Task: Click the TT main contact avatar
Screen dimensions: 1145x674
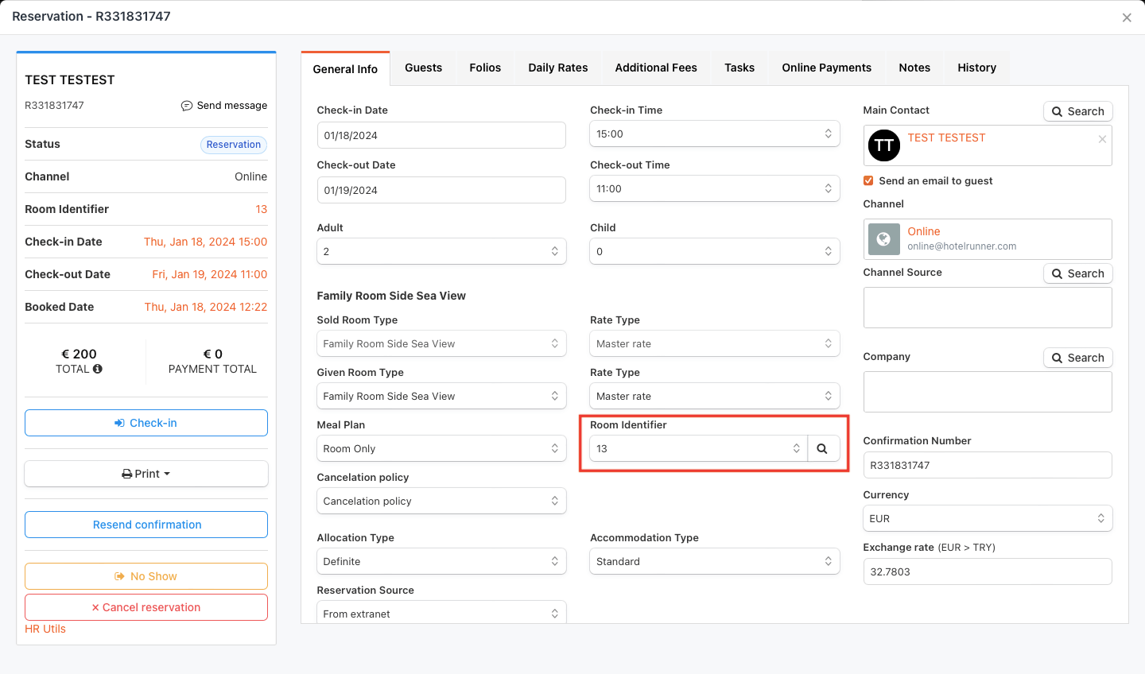Action: 883,145
